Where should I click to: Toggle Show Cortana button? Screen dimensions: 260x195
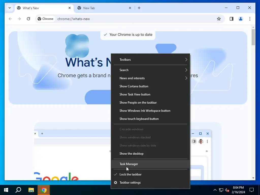(x=150, y=86)
